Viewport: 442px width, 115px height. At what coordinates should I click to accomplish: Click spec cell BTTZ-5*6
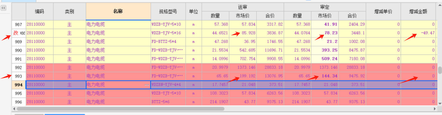[168, 102]
